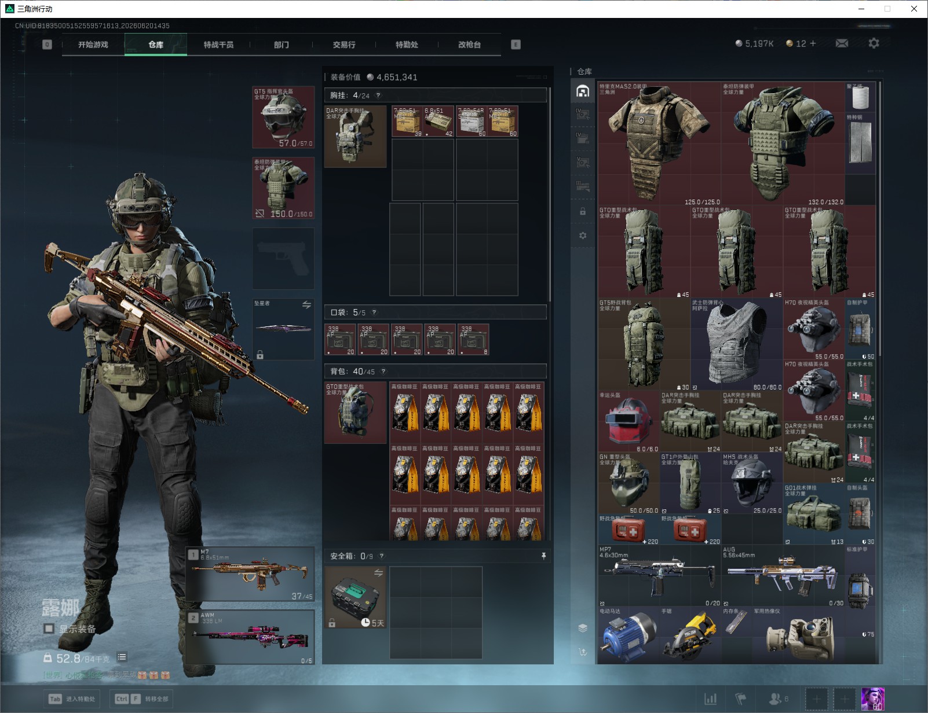Select the 特里克MAS2.0装甲 in warehouse
The height and width of the screenshot is (713, 928).
(660, 144)
